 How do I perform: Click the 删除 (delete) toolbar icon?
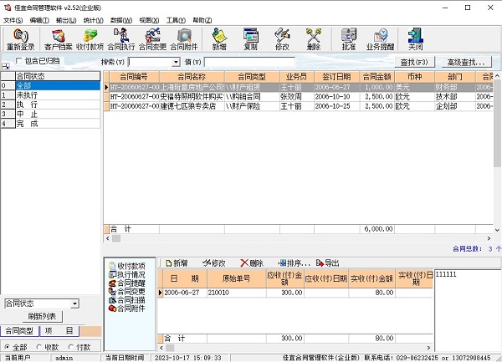[x=314, y=38]
